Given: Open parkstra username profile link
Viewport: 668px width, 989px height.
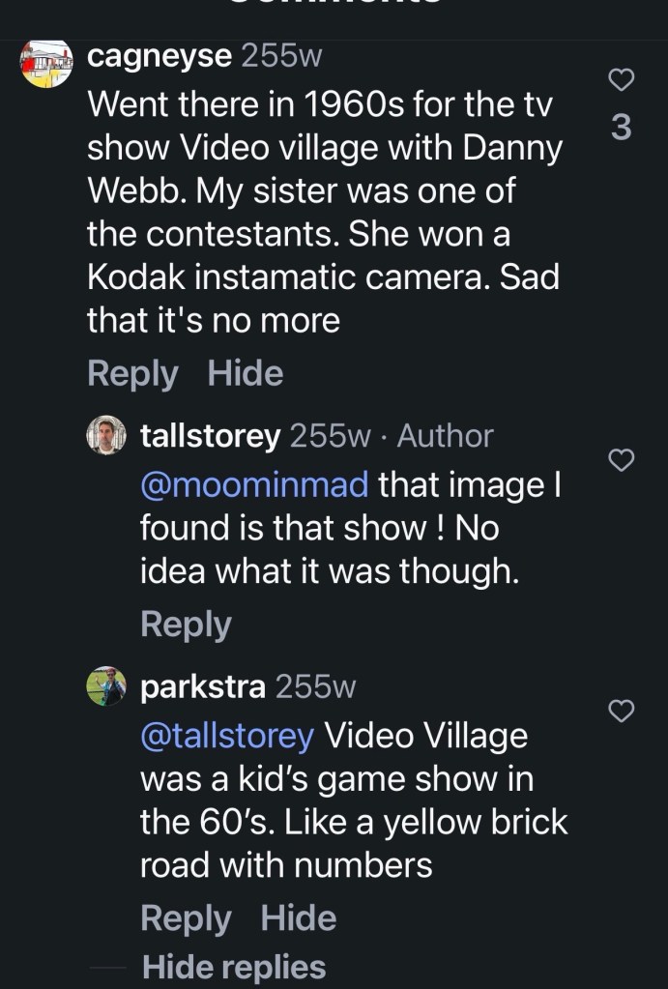Looking at the screenshot, I should [x=203, y=687].
